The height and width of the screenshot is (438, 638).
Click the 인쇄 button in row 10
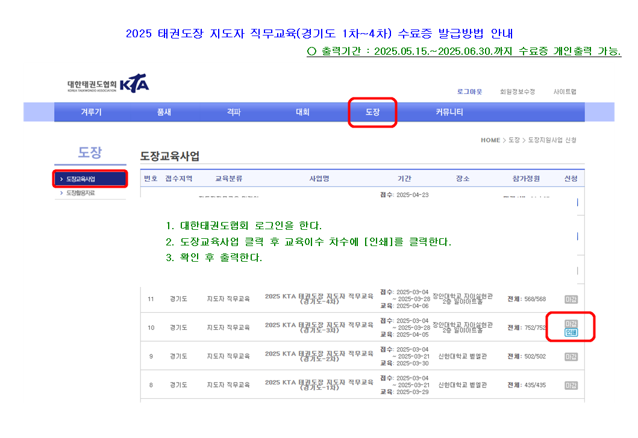(x=571, y=332)
